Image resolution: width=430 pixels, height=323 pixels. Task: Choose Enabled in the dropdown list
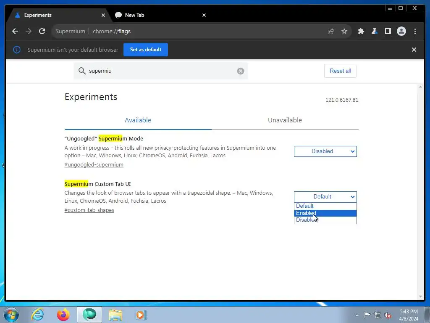coord(325,213)
